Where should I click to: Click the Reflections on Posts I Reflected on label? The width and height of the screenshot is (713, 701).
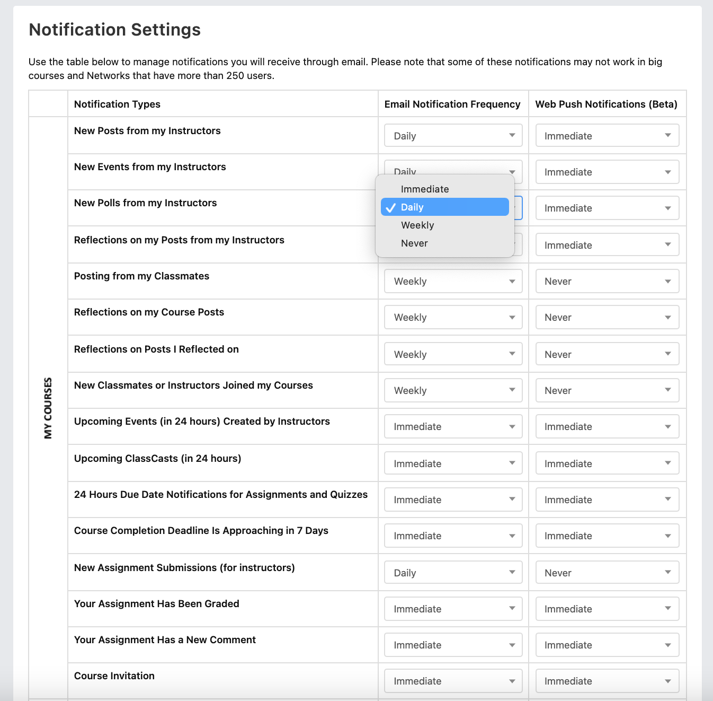(156, 349)
